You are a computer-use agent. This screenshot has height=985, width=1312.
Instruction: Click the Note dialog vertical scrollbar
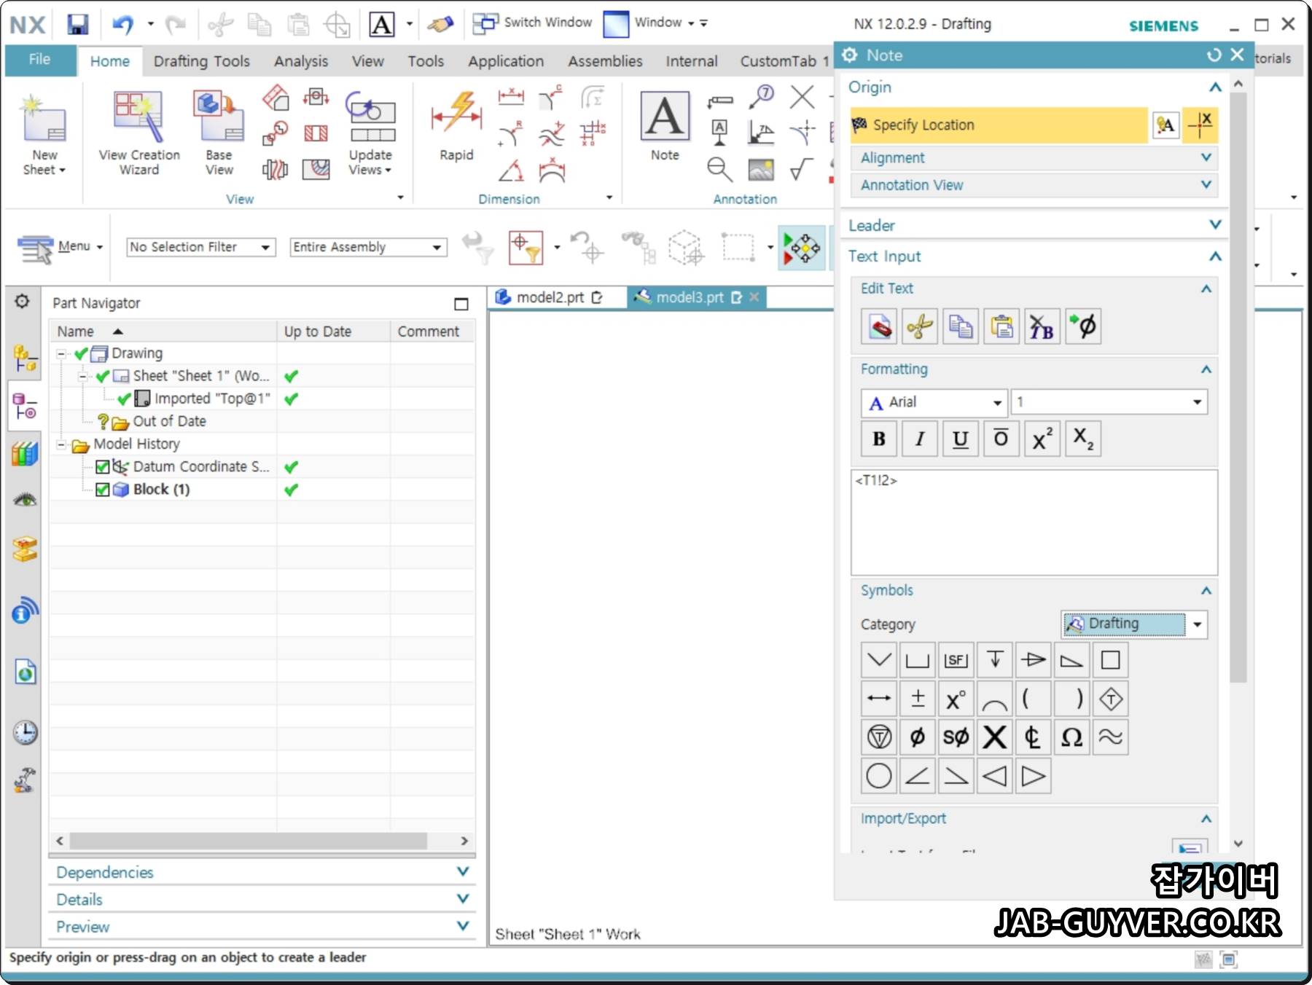[x=1238, y=386]
